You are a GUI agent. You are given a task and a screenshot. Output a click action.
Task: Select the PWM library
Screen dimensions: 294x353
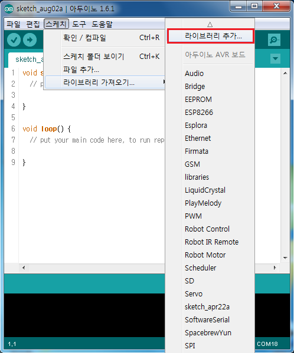(x=211, y=216)
